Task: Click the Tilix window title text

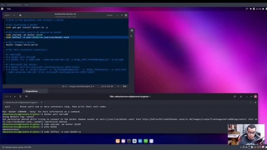Action: pos(130,97)
